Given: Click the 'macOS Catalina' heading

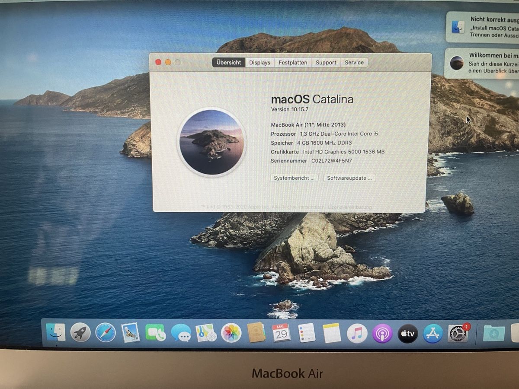Looking at the screenshot, I should coord(312,99).
